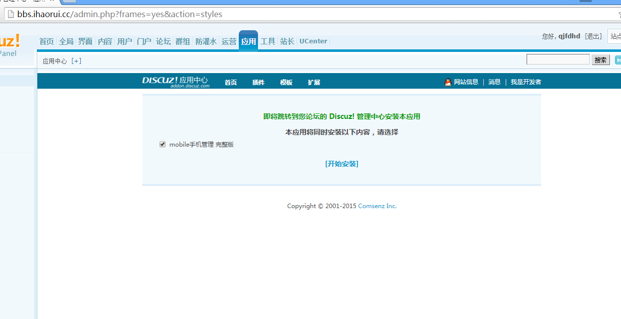Open the UCenter menu item
This screenshot has height=319, width=621.
(x=313, y=41)
